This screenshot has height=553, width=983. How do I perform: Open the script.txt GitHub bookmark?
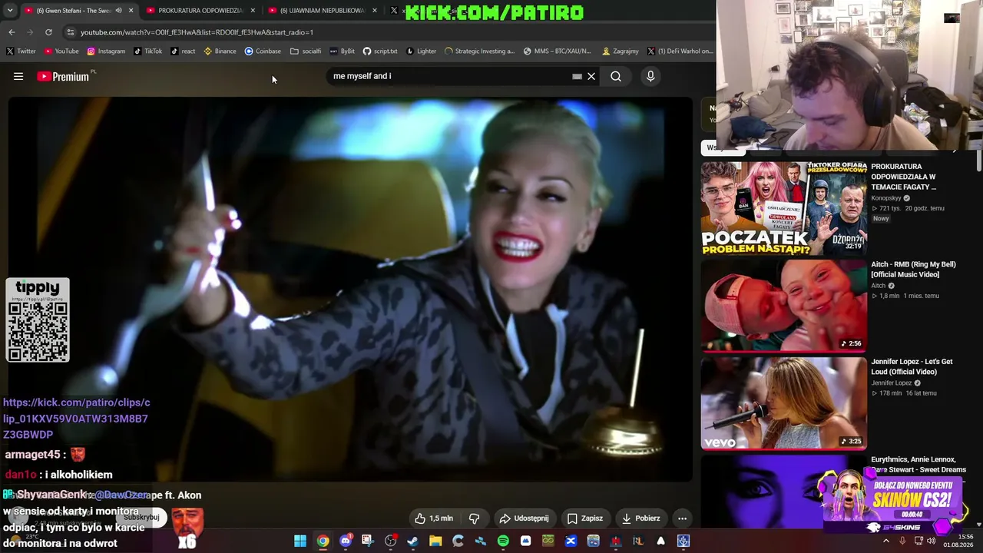pos(380,51)
